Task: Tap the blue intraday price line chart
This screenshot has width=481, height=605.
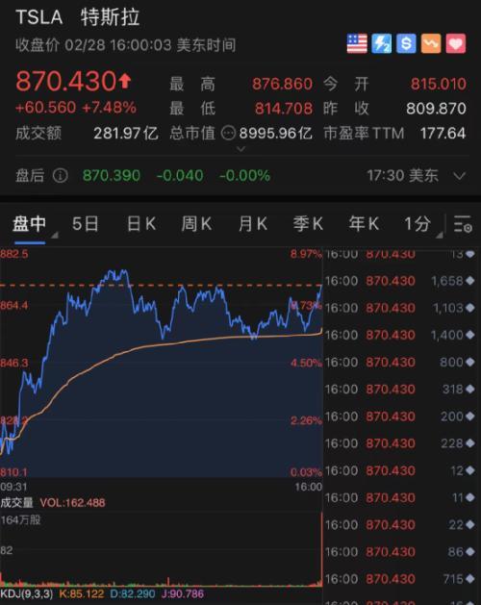Action: click(162, 363)
